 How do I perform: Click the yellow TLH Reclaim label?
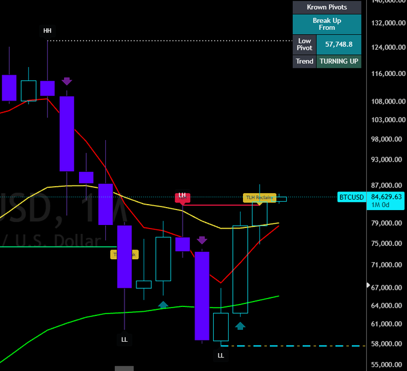point(259,197)
